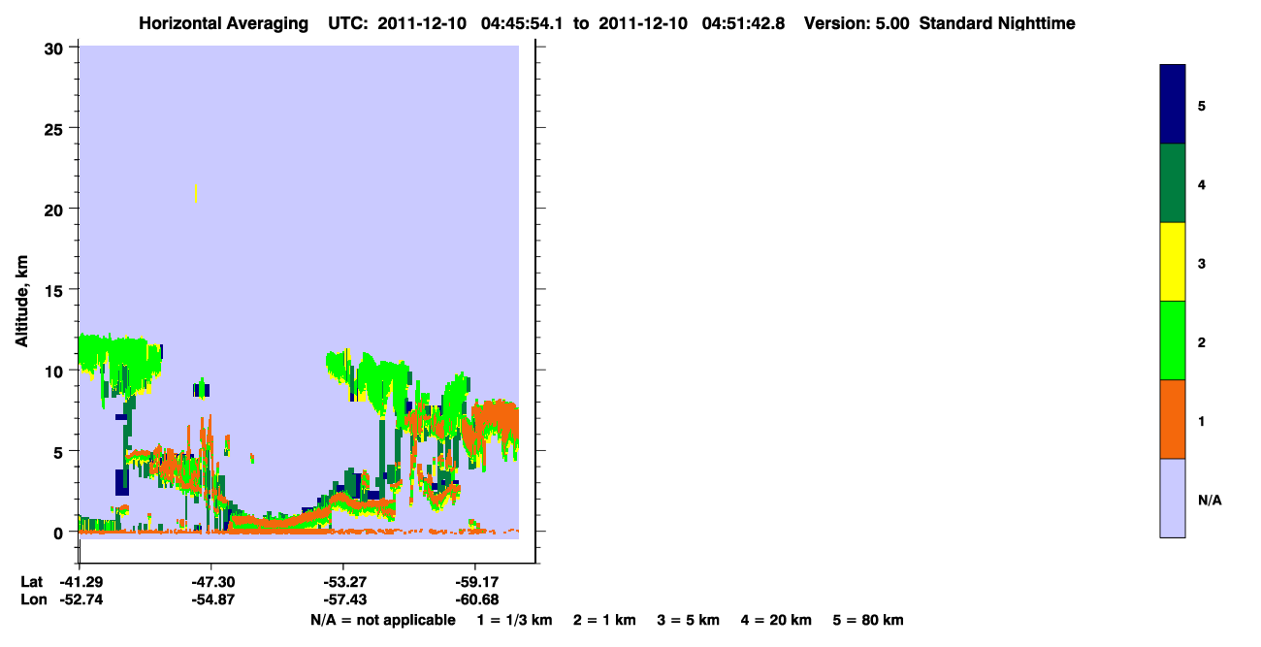Image resolution: width=1261 pixels, height=647 pixels.
Task: Click the yellow level 3 colorbar segment
Action: coord(1173,262)
